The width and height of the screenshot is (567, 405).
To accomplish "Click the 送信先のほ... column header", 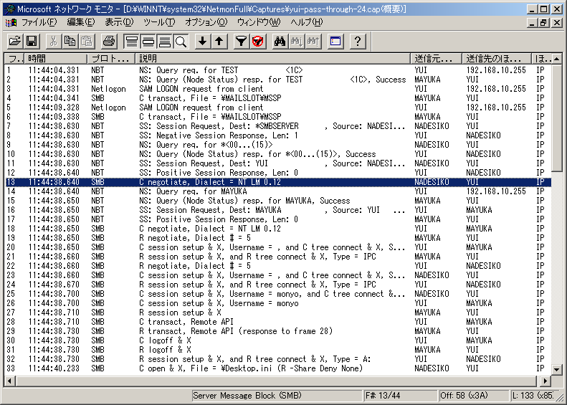I will pos(497,59).
